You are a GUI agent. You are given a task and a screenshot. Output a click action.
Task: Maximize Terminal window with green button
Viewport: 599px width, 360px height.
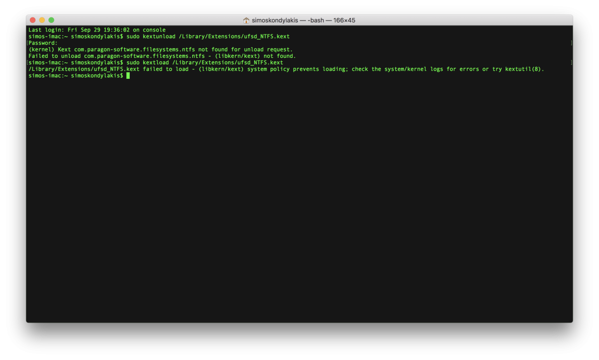click(x=51, y=20)
